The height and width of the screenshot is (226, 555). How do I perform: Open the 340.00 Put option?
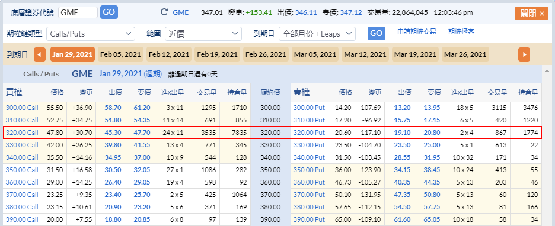click(x=309, y=157)
